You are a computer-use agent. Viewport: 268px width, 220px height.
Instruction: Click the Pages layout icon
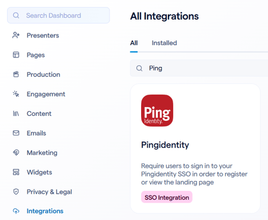pyautogui.click(x=16, y=55)
